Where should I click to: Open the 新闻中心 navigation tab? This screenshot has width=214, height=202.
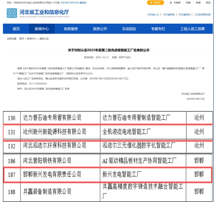pos(42,29)
